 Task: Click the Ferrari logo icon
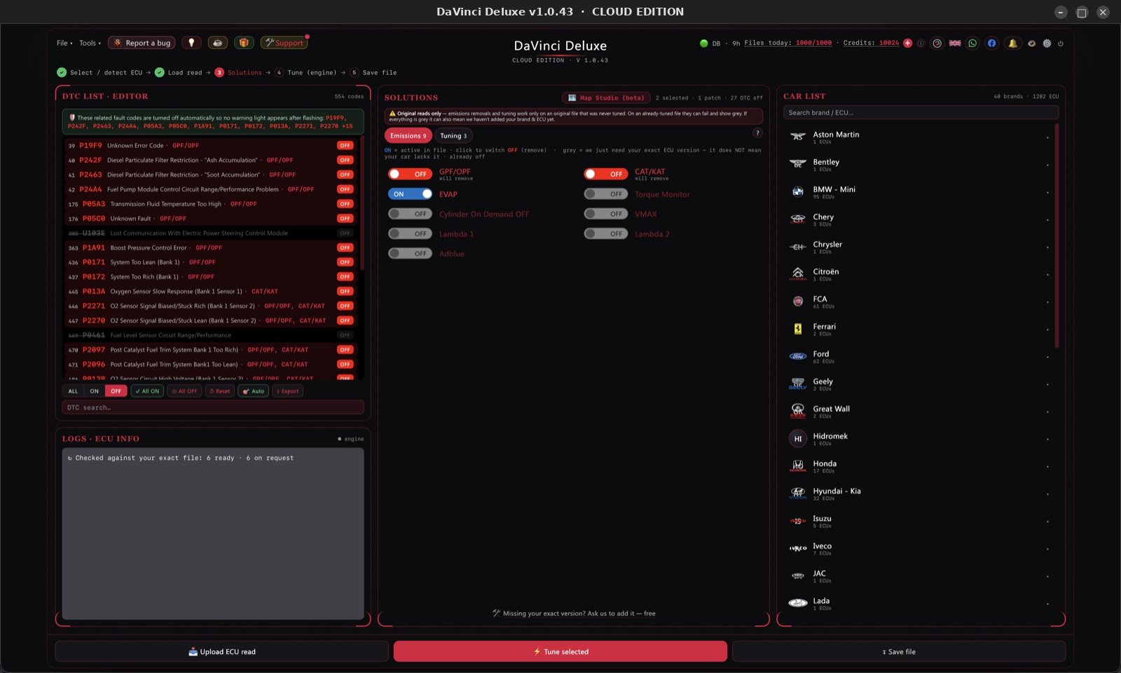[x=797, y=329]
